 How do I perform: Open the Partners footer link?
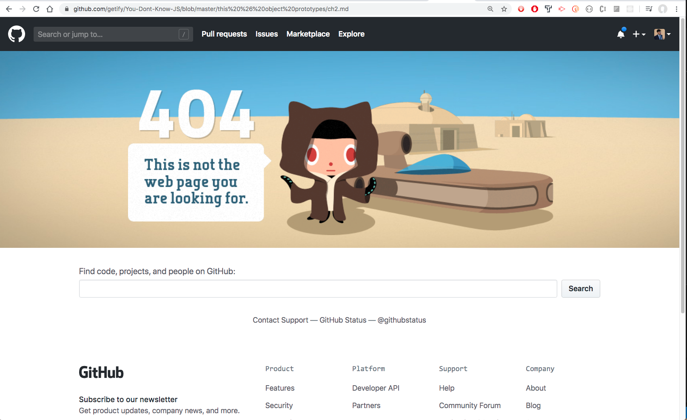366,406
